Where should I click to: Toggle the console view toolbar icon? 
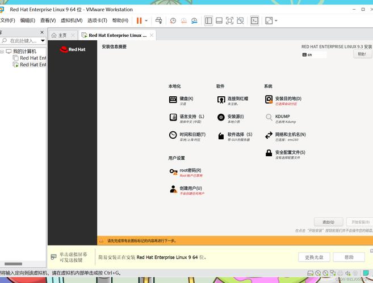[x=254, y=20]
